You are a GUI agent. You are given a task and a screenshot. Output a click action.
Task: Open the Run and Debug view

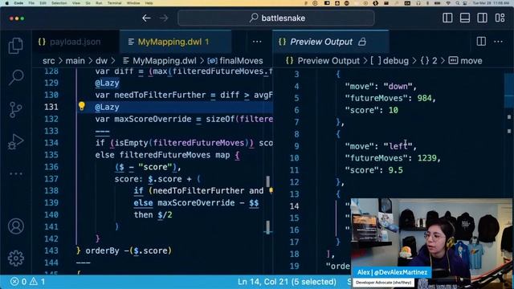point(15,141)
